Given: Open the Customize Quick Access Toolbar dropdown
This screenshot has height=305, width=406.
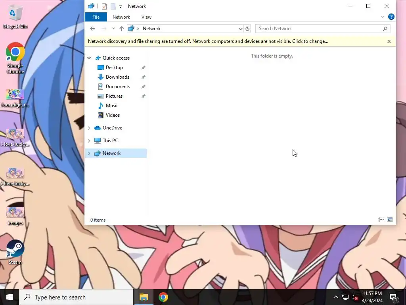Looking at the screenshot, I should coord(120,6).
